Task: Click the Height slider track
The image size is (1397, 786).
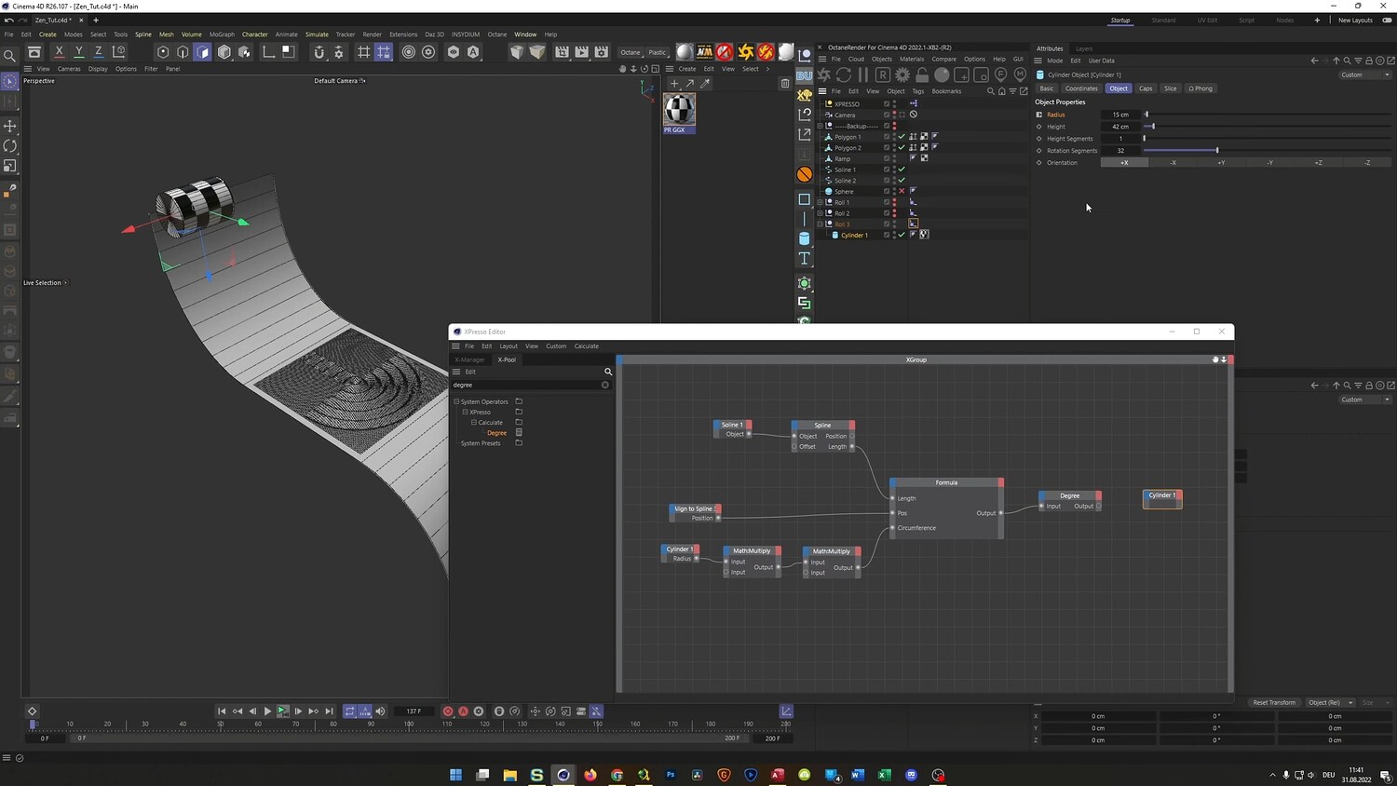Action: (x=1268, y=127)
